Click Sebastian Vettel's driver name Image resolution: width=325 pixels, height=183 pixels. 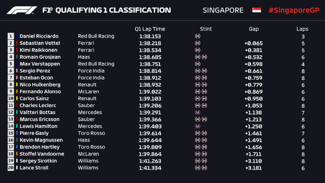40,43
